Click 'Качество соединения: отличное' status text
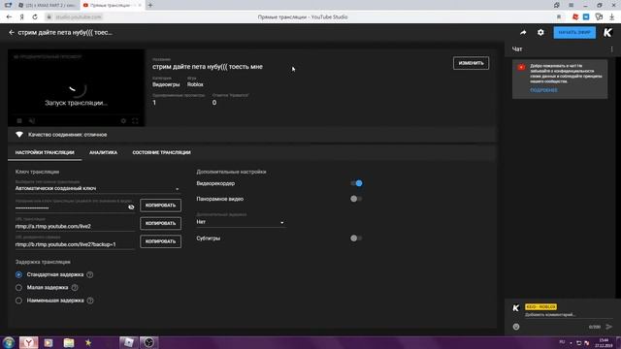Image resolution: width=621 pixels, height=349 pixels. 67,135
